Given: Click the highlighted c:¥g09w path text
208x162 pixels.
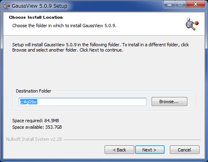Looking at the screenshot, I should pos(28,102).
